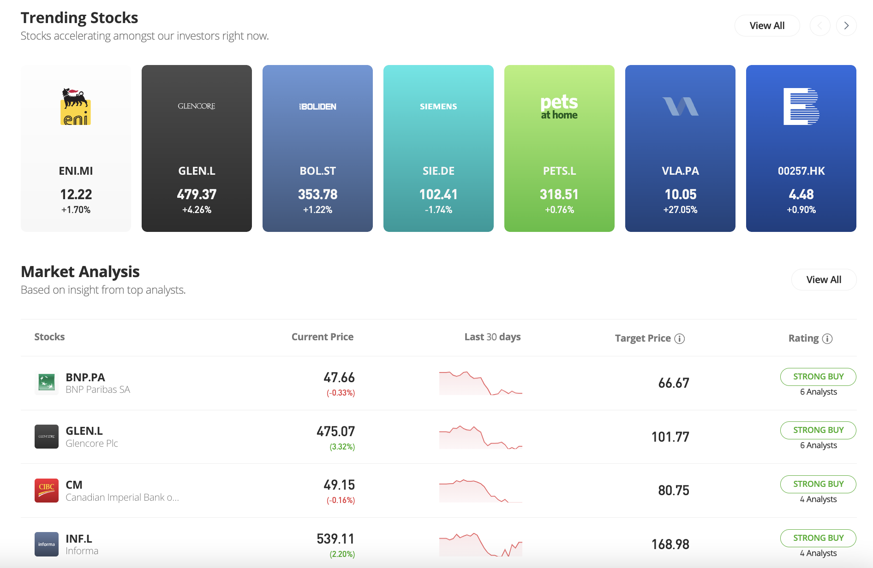The height and width of the screenshot is (568, 873).
Task: Open the Target Price info icon
Action: (x=679, y=339)
